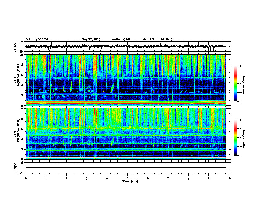
Task: Click the "-7" tick on ch.2 color bar
Action: click(240, 155)
